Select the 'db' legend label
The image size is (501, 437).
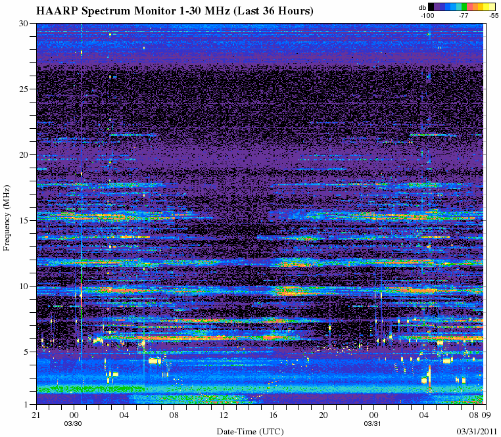422,8
